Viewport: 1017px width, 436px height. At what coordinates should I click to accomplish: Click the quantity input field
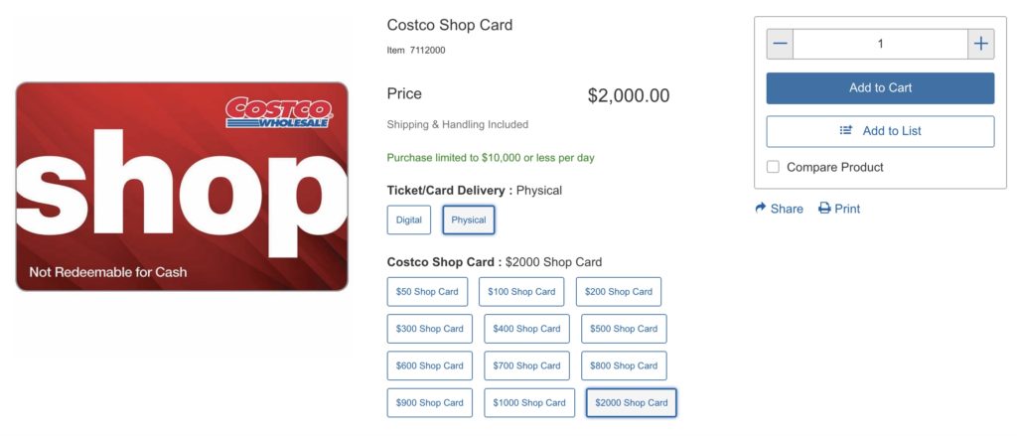(880, 44)
